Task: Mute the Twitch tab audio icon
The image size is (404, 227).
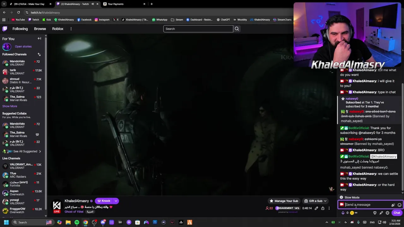Action: point(93,4)
